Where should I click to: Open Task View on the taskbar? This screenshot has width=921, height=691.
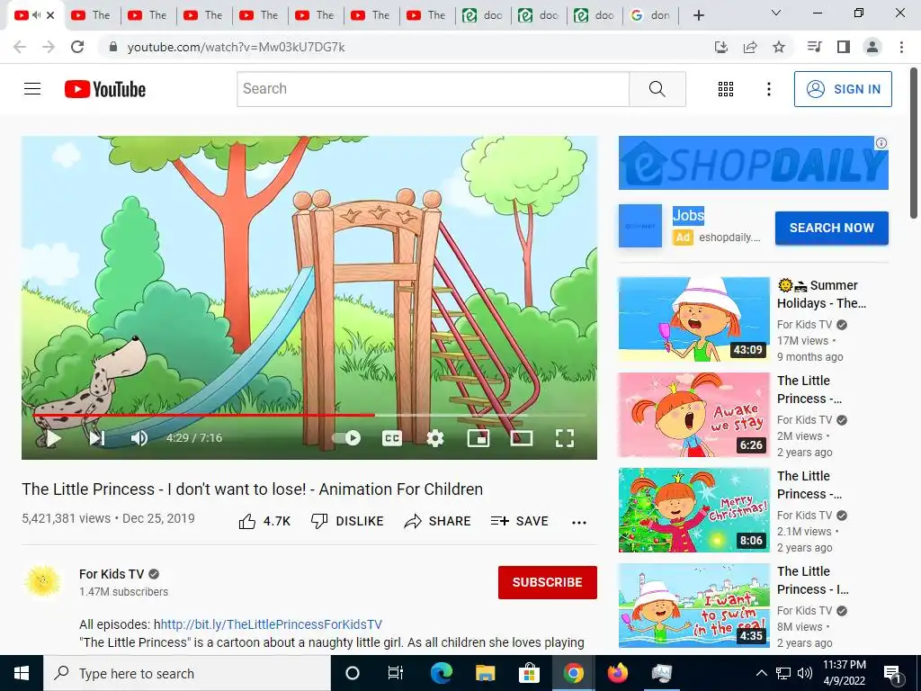[396, 673]
